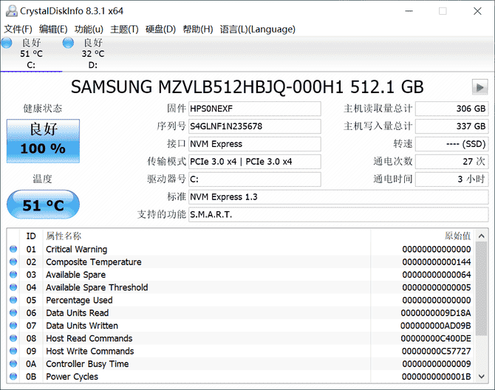The width and height of the screenshot is (495, 390).
Task: Click scroll up arrow of SMART list
Action: click(x=482, y=236)
